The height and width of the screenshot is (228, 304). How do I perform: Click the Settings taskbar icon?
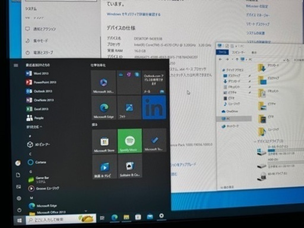click(161, 216)
